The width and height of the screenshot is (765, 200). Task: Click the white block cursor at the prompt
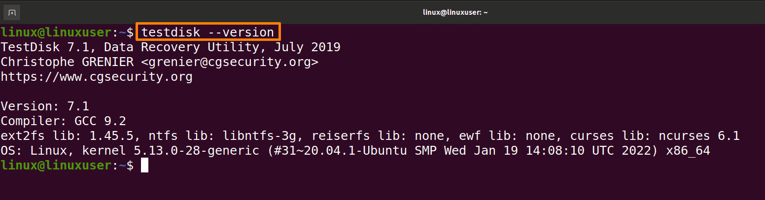[x=144, y=166]
